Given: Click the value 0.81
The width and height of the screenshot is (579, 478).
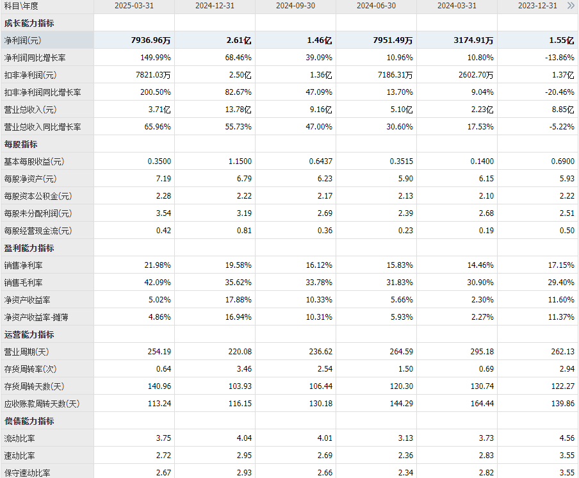Looking at the screenshot, I should [244, 231].
